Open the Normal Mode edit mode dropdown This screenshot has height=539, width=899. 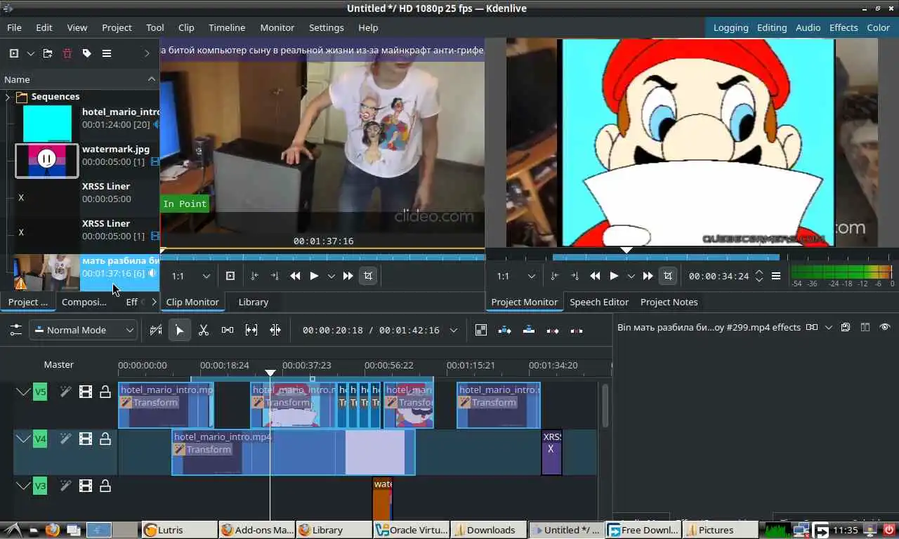83,330
